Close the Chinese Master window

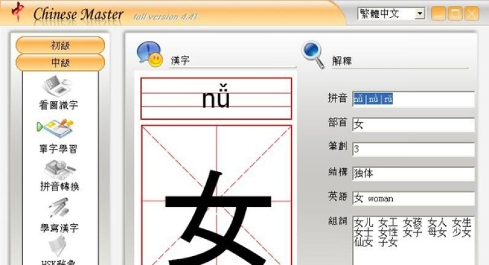(472, 14)
